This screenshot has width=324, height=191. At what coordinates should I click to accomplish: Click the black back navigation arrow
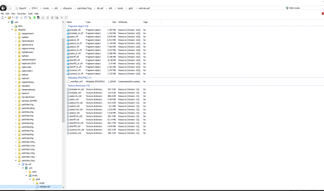[3, 8]
